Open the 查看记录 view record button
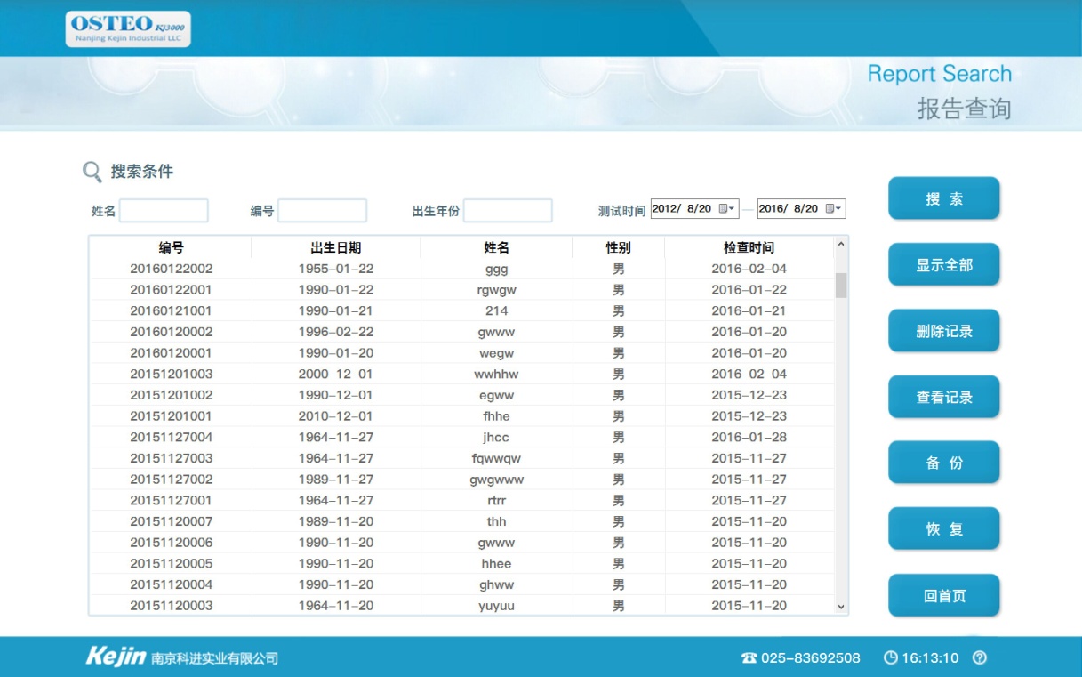The width and height of the screenshot is (1082, 677). click(943, 397)
